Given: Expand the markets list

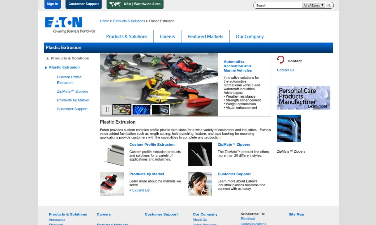Looking at the screenshot, I should click(140, 190).
